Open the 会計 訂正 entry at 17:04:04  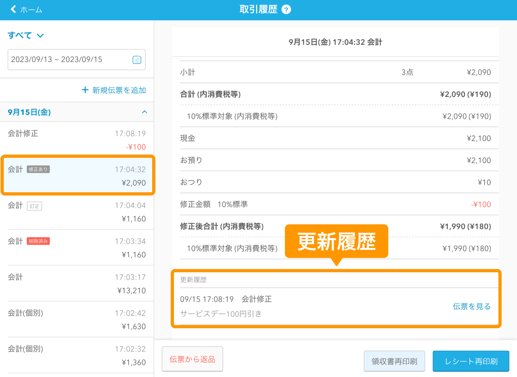point(77,211)
